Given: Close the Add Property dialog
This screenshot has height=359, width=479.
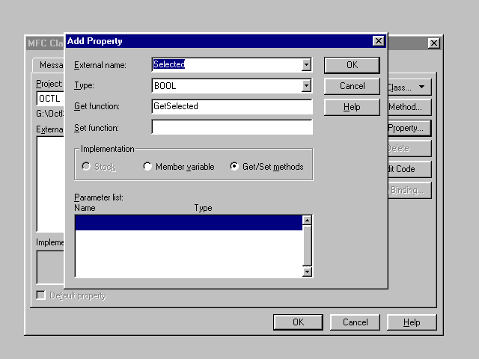Looking at the screenshot, I should pos(378,41).
